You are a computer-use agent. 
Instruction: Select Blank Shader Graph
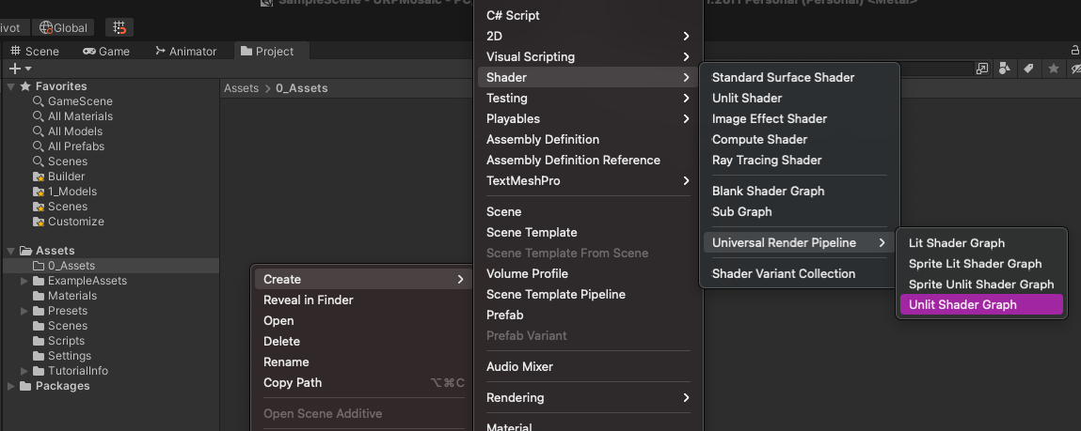pyautogui.click(x=800, y=191)
